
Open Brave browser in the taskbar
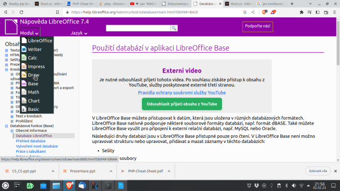(69, 185)
